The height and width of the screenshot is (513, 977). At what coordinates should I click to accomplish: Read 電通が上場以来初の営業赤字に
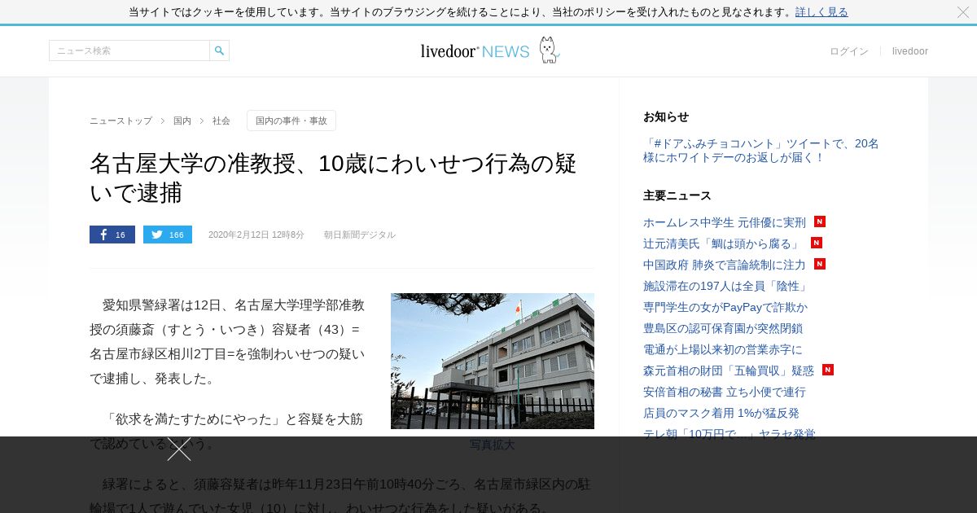tap(723, 349)
